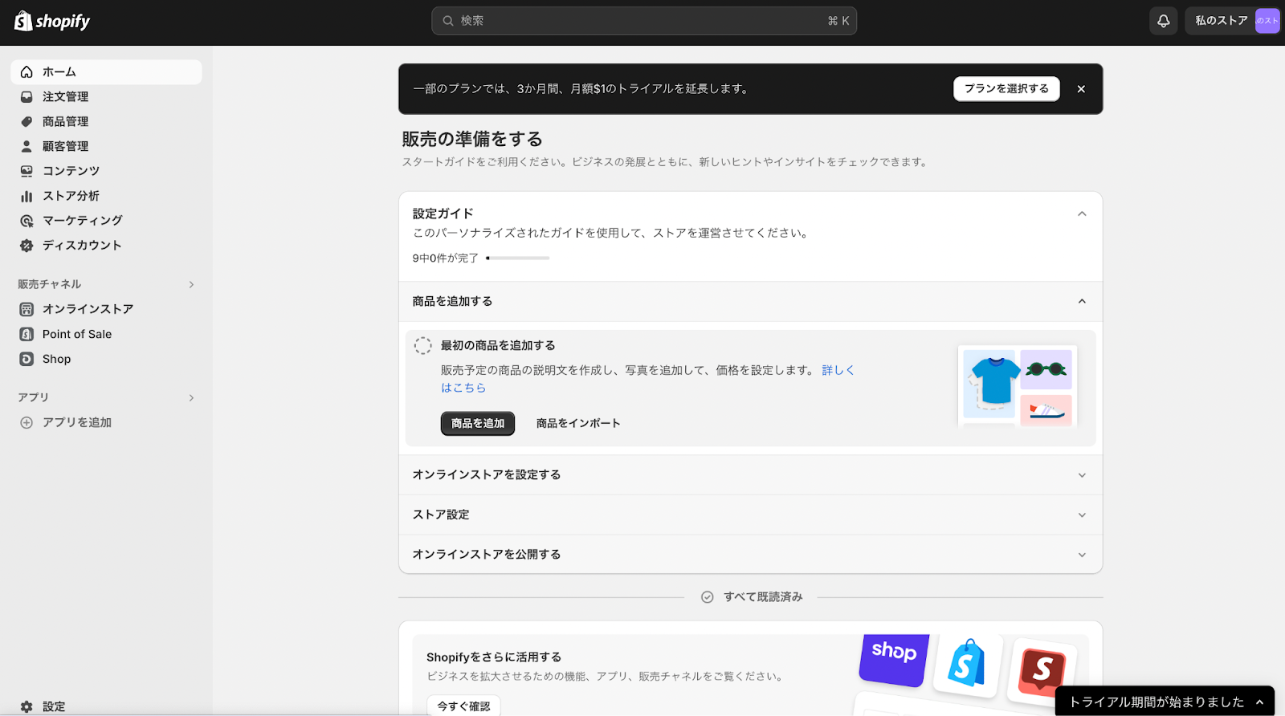Viewport: 1285px width, 716px height.
Task: Click the inbox icon beside 注文管理
Action: (x=27, y=97)
